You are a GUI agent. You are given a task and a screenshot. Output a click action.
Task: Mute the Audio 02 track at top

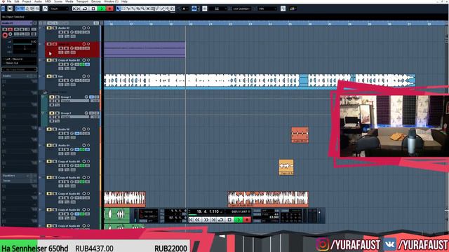49,28
